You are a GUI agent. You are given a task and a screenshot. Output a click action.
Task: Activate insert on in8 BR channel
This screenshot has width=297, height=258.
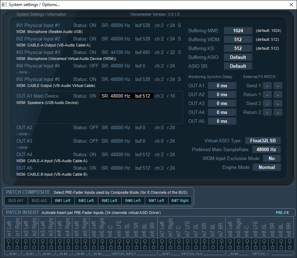pyautogui.click(x=290, y=244)
